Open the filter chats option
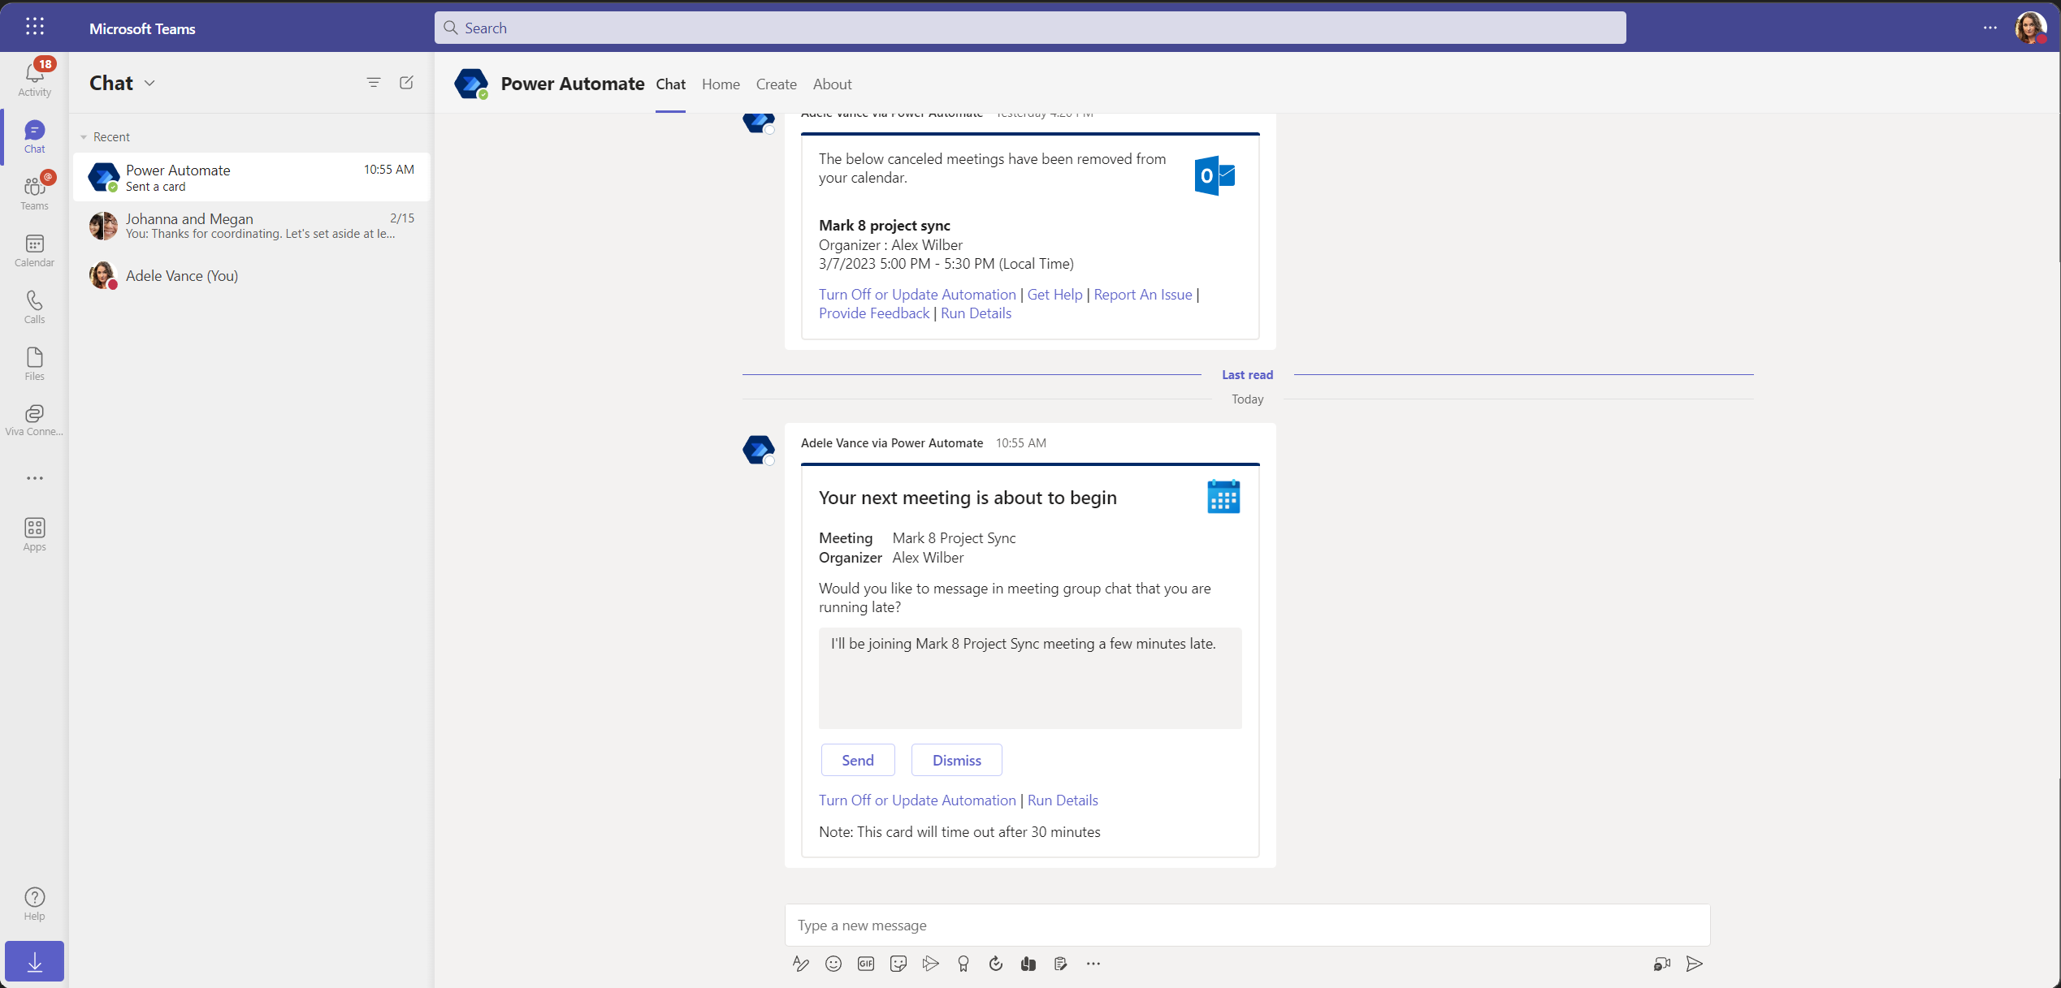Viewport: 2061px width, 988px height. click(x=373, y=83)
